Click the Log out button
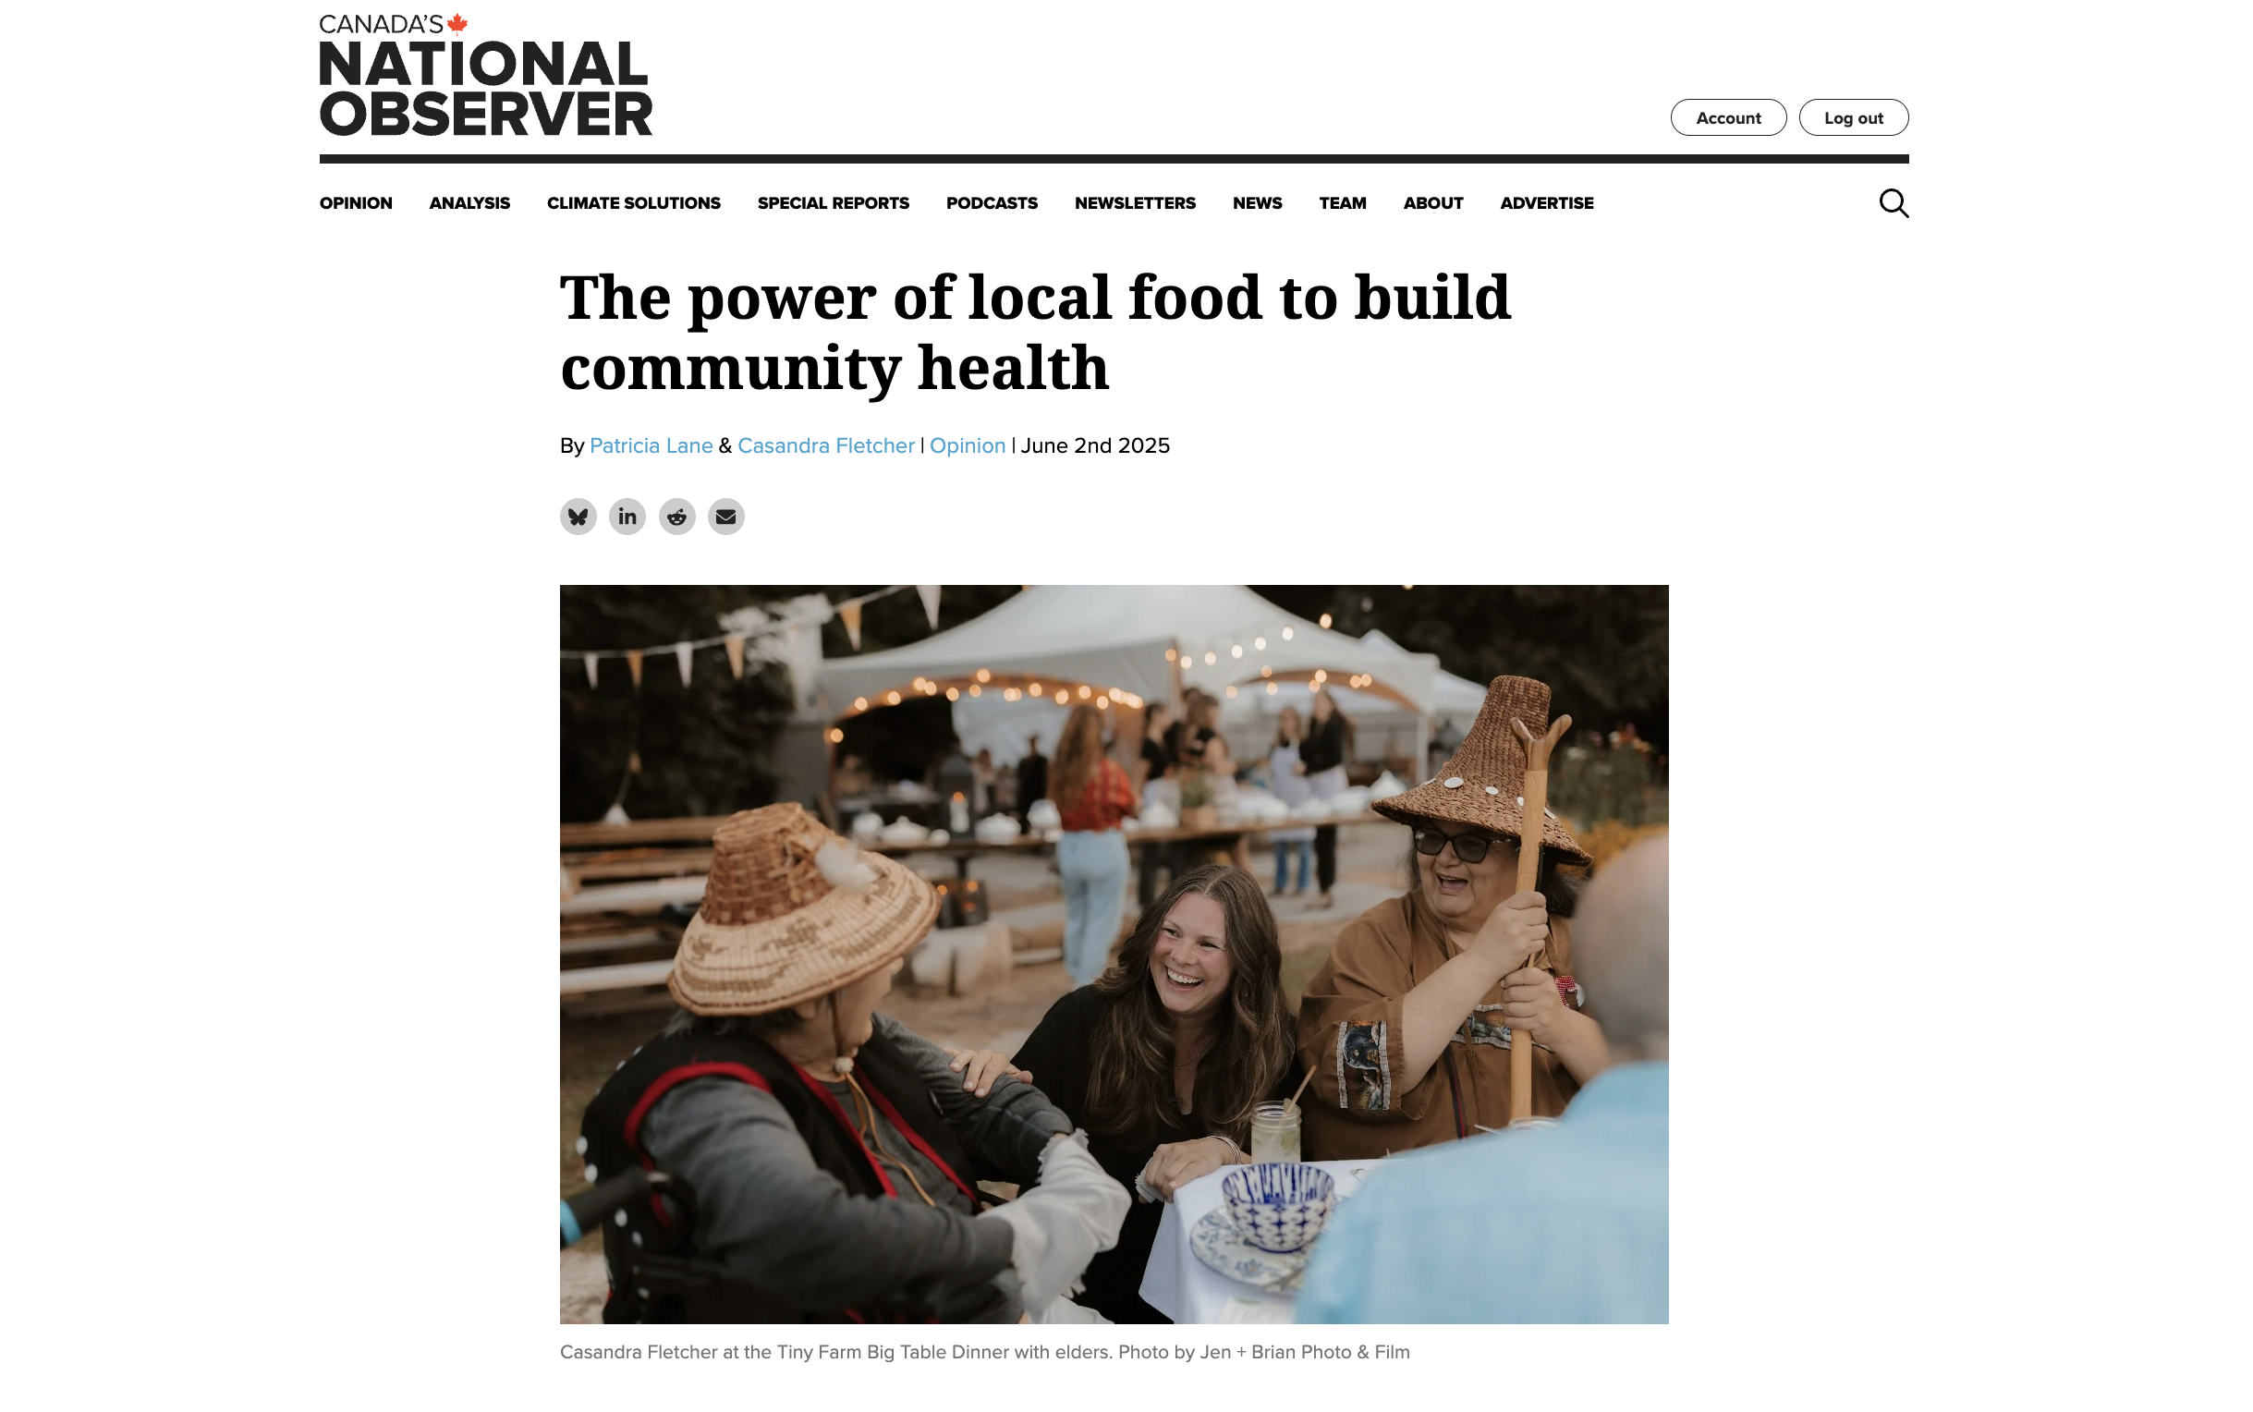 [1854, 117]
